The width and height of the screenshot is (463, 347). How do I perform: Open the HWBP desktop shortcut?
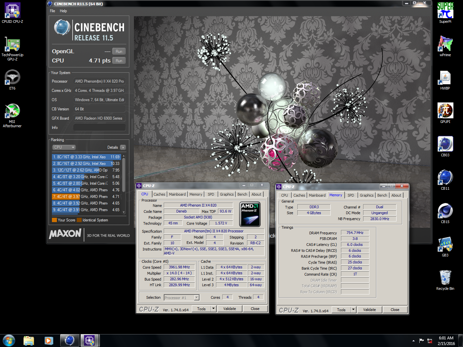coord(445,80)
